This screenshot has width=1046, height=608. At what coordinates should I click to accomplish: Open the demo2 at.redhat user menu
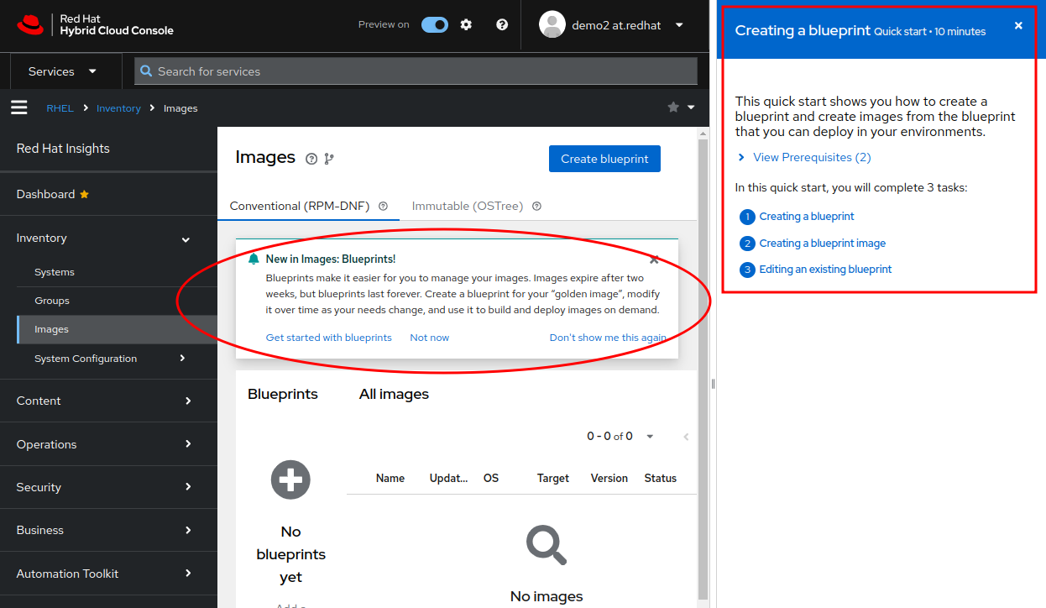[612, 25]
